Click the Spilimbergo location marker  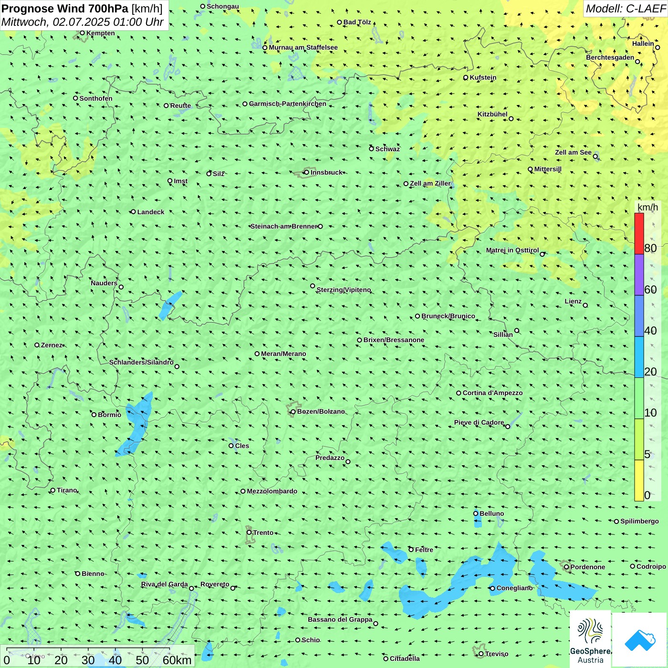pyautogui.click(x=616, y=522)
